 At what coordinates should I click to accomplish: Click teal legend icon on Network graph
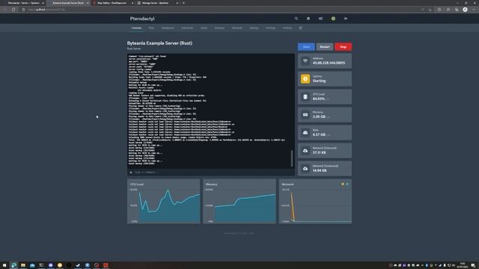347,185
